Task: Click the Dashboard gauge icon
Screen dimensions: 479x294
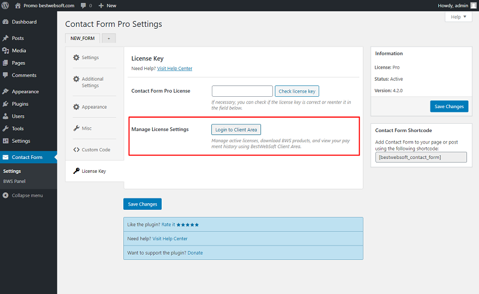Action: click(x=5, y=22)
